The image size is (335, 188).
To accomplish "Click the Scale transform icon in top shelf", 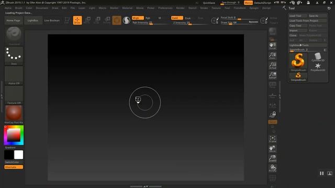I will pyautogui.click(x=97, y=20).
